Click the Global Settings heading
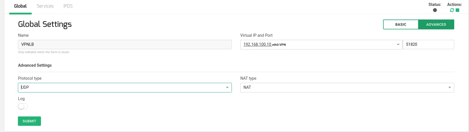 tap(45, 24)
